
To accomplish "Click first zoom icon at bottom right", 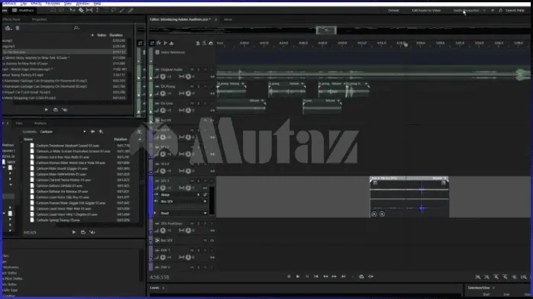I will [477, 278].
